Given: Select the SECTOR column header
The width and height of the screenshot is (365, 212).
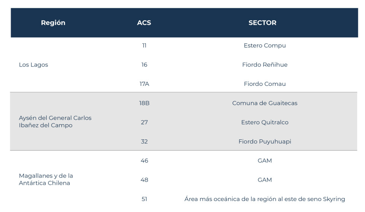Looking at the screenshot, I should (x=262, y=23).
